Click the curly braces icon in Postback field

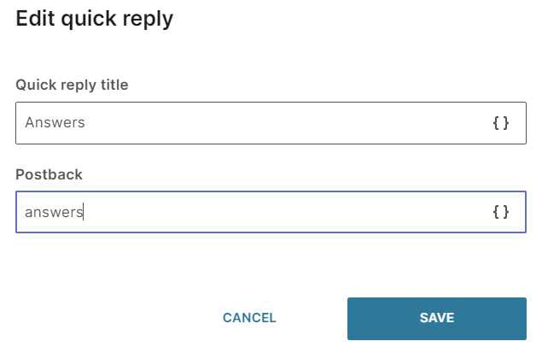[x=501, y=212]
